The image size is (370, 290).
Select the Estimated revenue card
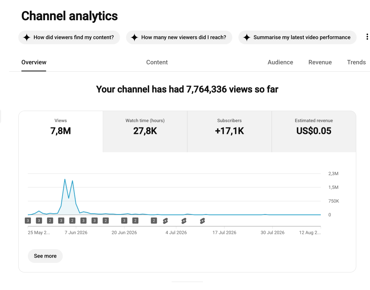click(314, 131)
